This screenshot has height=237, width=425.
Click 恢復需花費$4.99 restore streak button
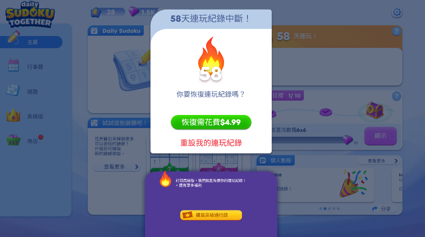pos(211,122)
